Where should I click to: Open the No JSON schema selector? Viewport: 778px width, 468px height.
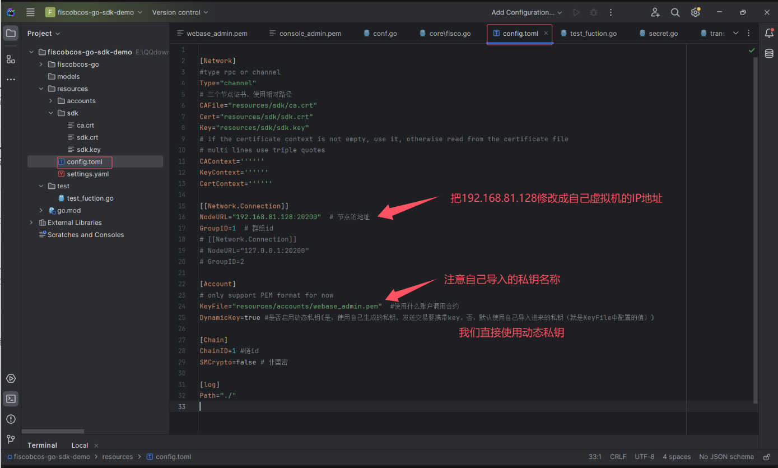[x=726, y=457]
